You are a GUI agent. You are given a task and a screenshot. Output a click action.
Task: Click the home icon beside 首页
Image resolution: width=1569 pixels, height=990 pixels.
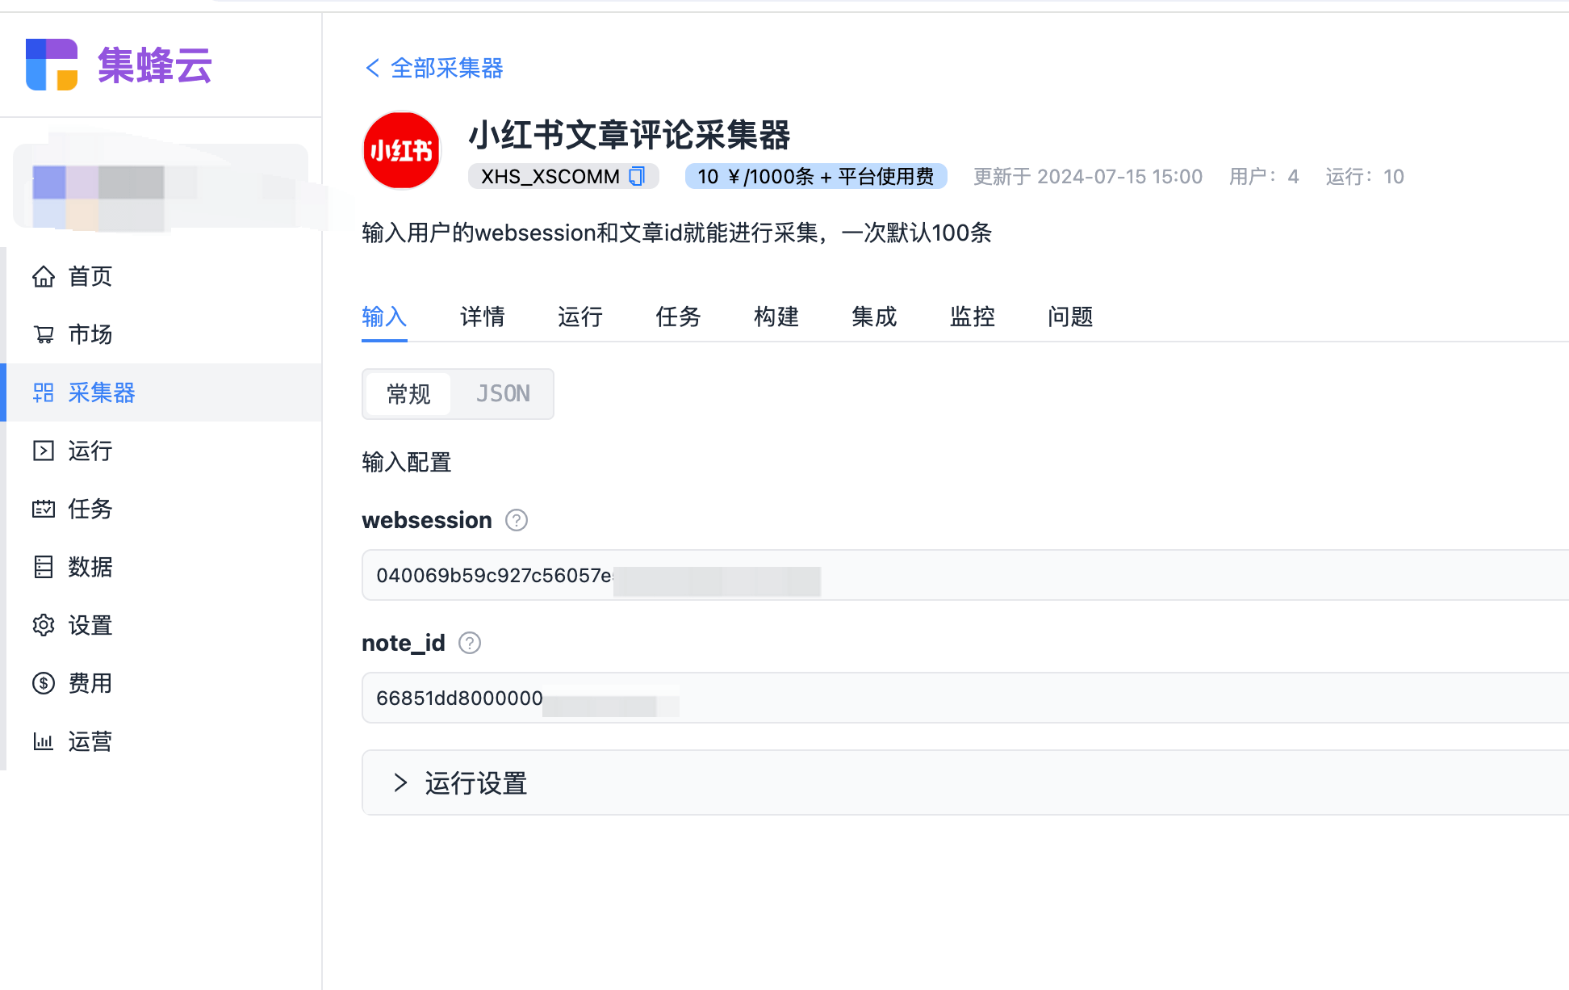tap(44, 276)
